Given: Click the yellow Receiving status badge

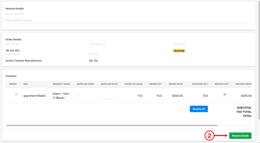Looking at the screenshot, I should click(179, 51).
